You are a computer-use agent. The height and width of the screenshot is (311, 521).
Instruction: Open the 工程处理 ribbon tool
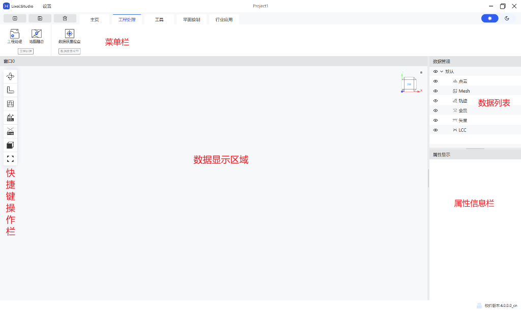point(15,36)
